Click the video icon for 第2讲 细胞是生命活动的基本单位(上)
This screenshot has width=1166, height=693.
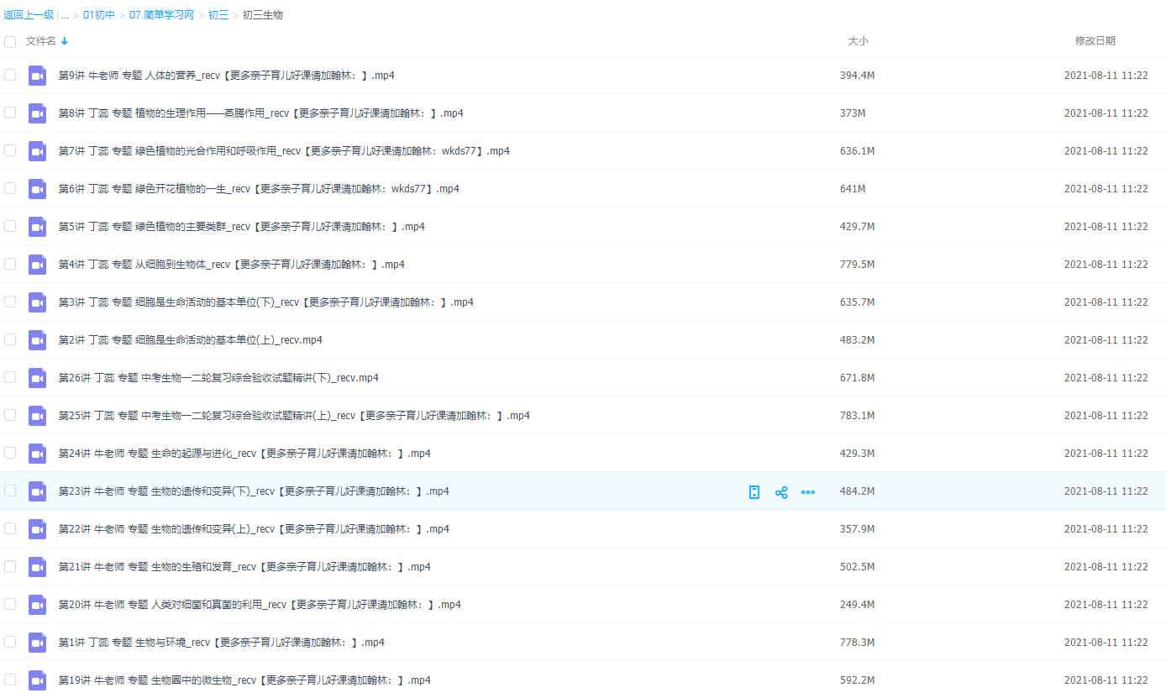pyautogui.click(x=37, y=340)
